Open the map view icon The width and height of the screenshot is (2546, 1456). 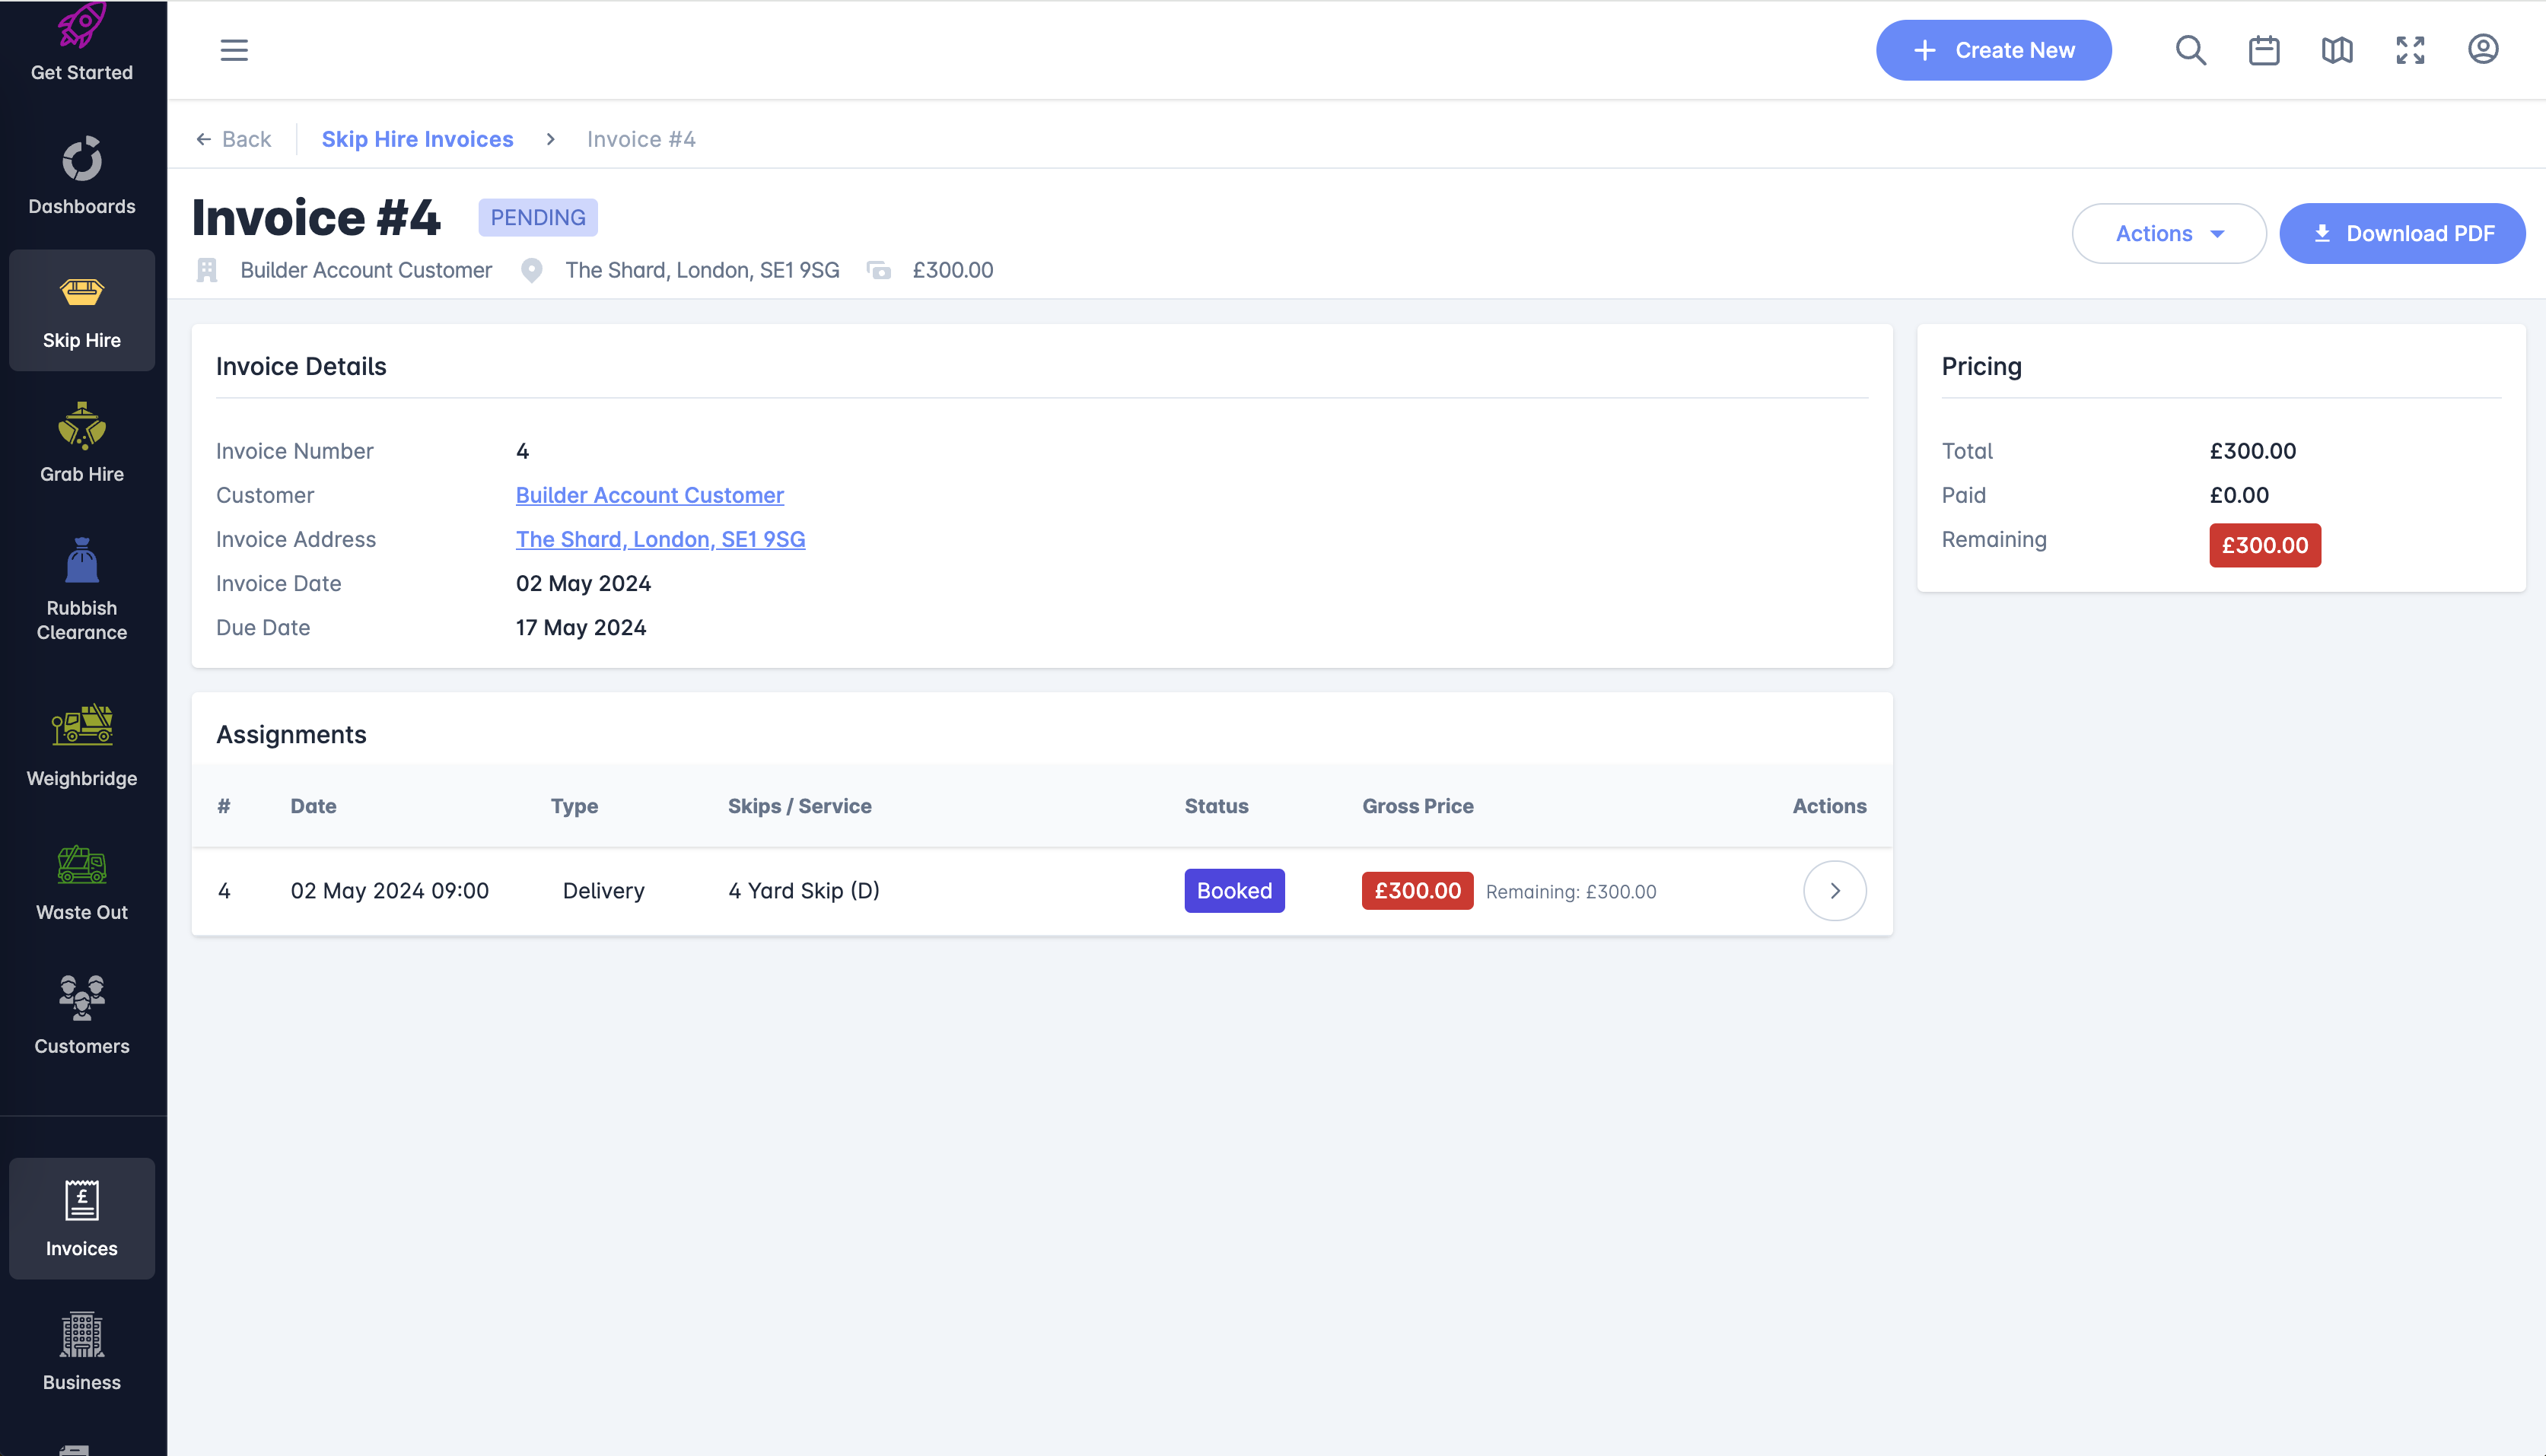[2336, 50]
